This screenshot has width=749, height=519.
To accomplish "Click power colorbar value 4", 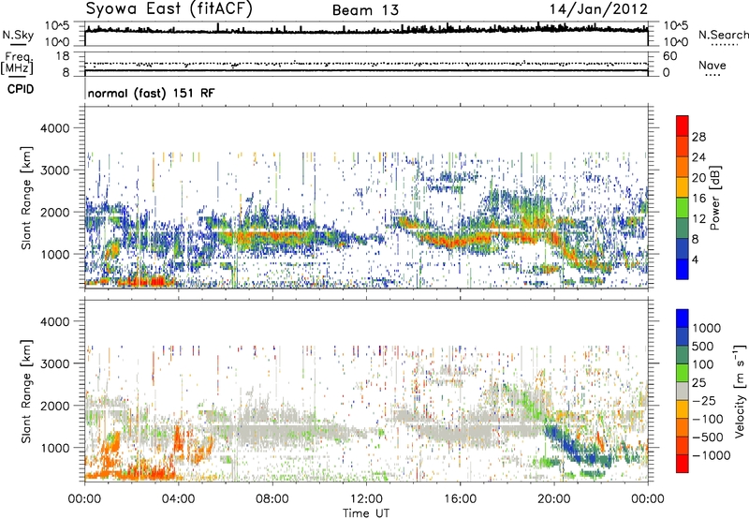I will pos(696,259).
